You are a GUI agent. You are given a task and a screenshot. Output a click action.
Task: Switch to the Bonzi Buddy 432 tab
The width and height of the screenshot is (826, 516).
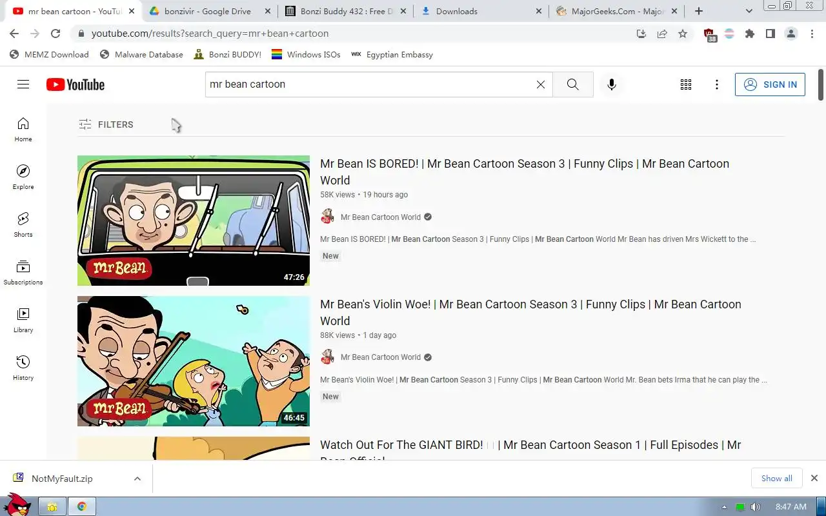pos(347,11)
